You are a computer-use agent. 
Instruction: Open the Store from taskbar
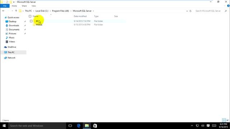click(95, 126)
